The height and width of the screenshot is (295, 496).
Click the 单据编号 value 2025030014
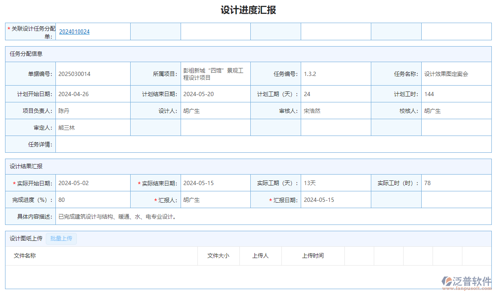tap(74, 74)
